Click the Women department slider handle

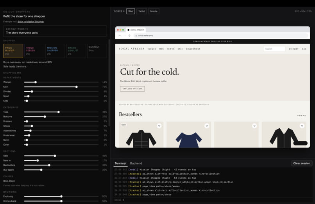[x=36, y=82]
